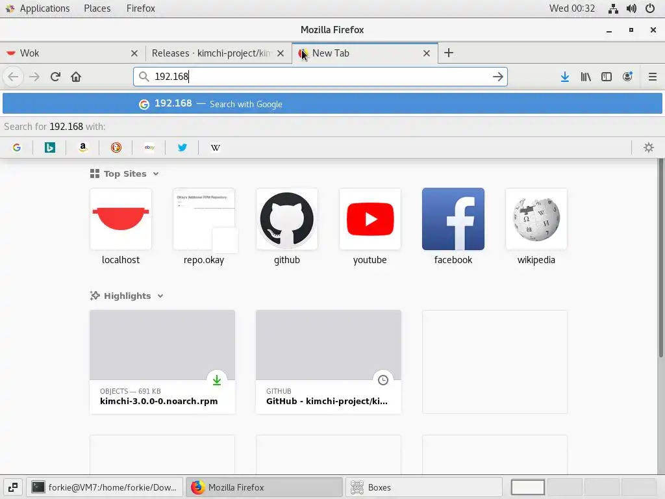Click the show desktop icon in taskbar
Screen dimensions: 665x499
click(x=13, y=487)
